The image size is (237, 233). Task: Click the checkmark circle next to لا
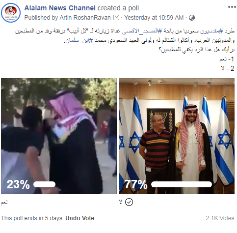129,202
